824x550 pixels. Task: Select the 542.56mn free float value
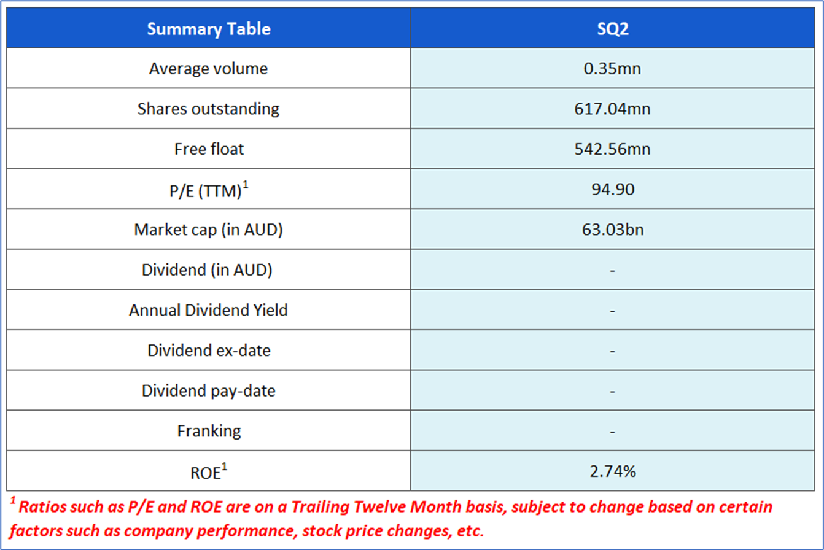pos(612,149)
